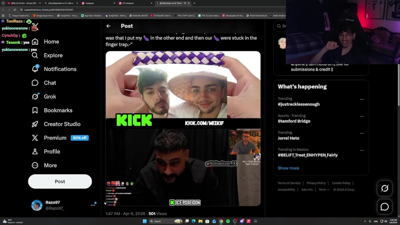Viewport: 400px width, 225px height.
Task: Open the Profile person icon
Action: coord(35,152)
